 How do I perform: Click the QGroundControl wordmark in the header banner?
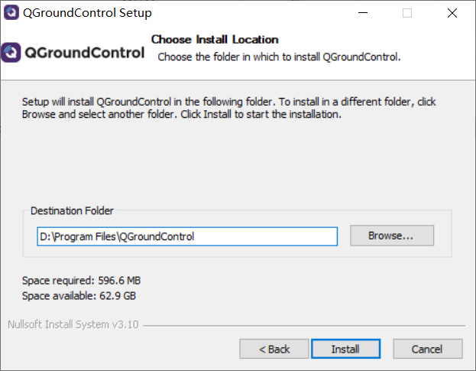pos(84,53)
